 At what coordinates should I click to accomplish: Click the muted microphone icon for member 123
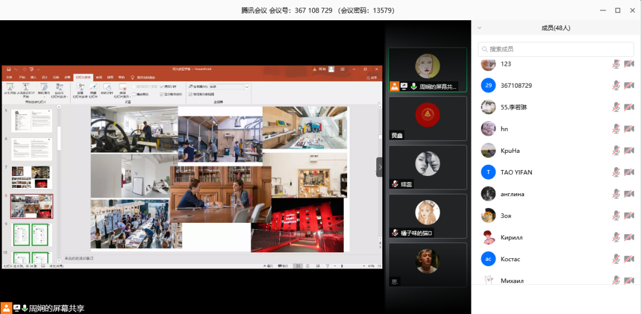616,64
